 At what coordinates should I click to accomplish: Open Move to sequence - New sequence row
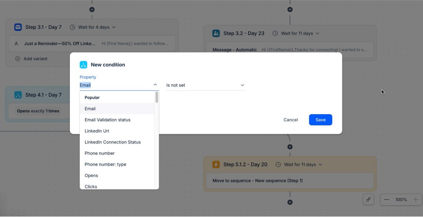coord(290,181)
